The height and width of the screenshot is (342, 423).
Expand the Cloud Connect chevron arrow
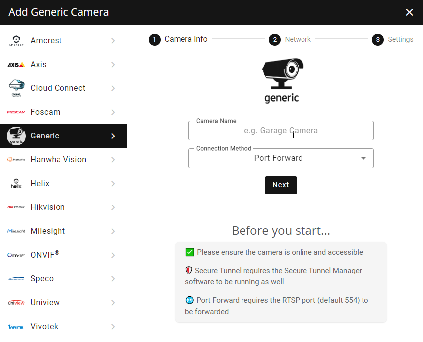click(x=113, y=88)
